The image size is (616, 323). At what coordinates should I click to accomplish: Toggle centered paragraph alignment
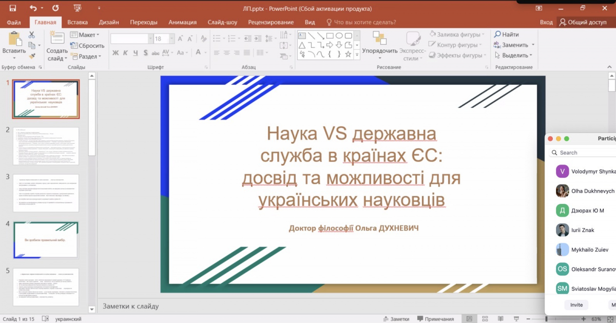coord(226,53)
